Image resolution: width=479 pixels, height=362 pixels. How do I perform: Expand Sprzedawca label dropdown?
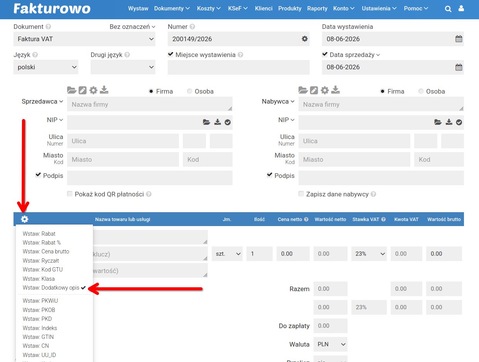click(42, 102)
